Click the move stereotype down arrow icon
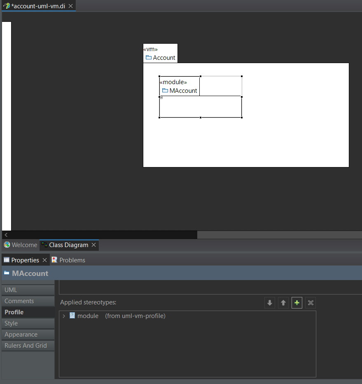Screen dimensions: 362x384 tap(269, 303)
